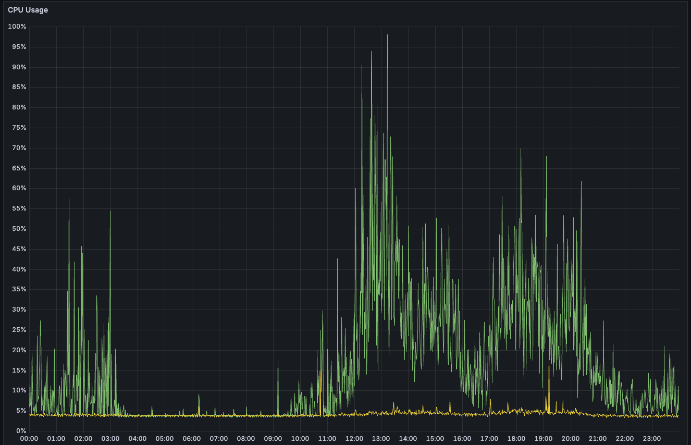Click the 06:00 label on the time axis

tap(192, 439)
